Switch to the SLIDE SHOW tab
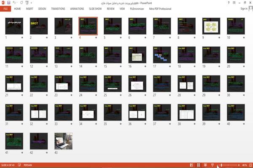The height and width of the screenshot is (168, 253). tap(95, 9)
